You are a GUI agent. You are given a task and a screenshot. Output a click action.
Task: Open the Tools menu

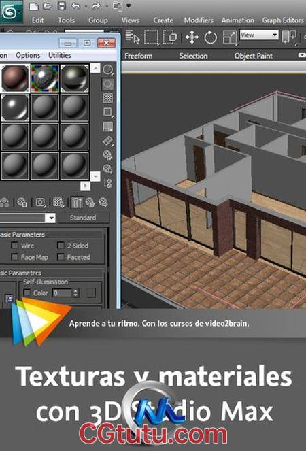pyautogui.click(x=66, y=20)
